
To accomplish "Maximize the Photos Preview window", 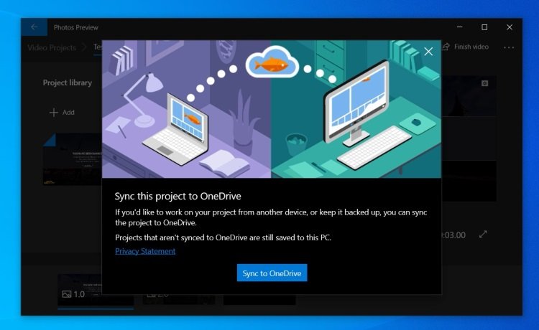I will [484, 27].
